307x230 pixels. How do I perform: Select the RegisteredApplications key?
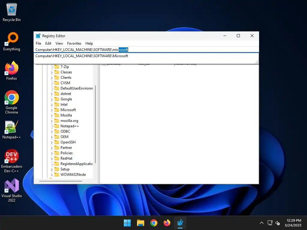tap(76, 164)
